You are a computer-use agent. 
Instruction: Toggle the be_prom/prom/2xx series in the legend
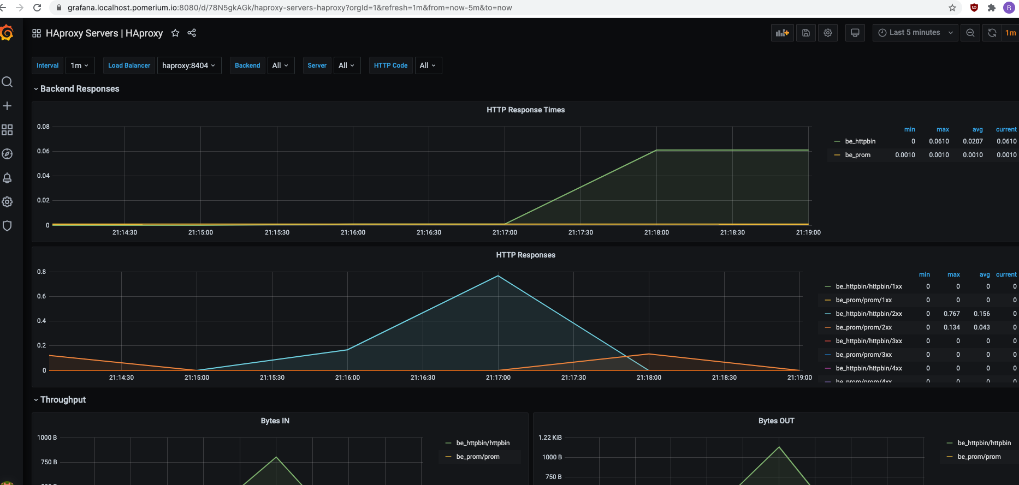[x=863, y=327]
